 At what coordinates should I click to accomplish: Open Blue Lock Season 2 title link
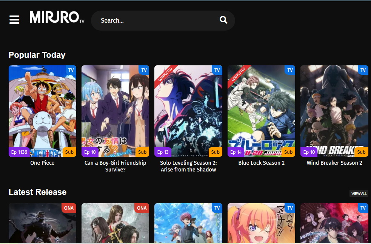261,163
